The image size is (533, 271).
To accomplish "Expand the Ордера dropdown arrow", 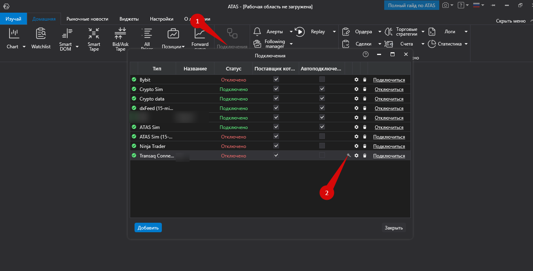I will pyautogui.click(x=380, y=32).
